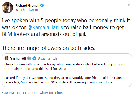The width and height of the screenshot is (135, 98).
Task: Open the @RichardGrenell handle
Action: click(28, 10)
